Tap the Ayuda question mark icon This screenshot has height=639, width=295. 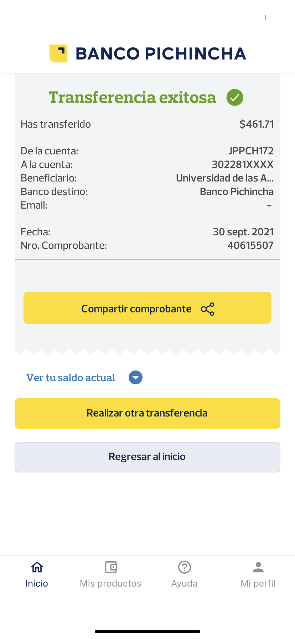tap(185, 567)
